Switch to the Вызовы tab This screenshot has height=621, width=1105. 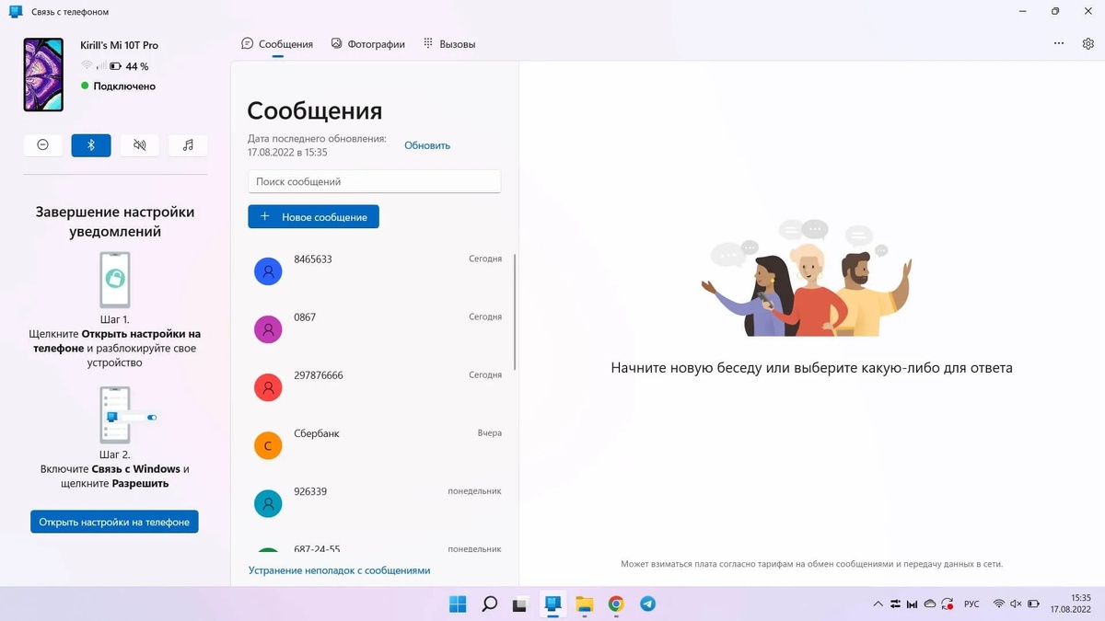tap(449, 44)
